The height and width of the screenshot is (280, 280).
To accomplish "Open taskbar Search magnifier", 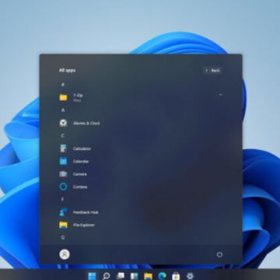I will coord(106,276).
